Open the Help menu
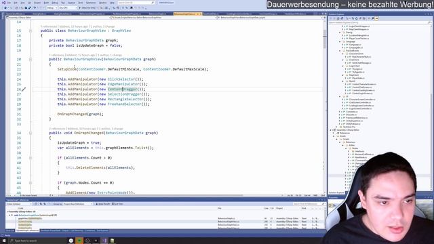Screen dimensions: 434x244 [112, 3]
